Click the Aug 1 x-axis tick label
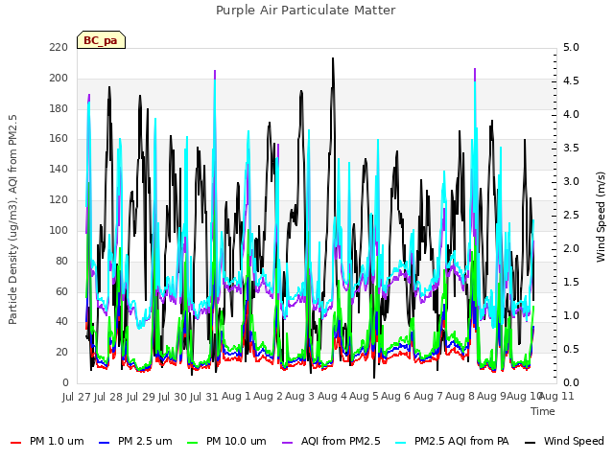This screenshot has width=614, height=460. point(236,396)
